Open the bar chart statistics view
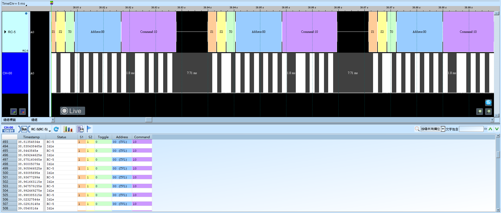Screen dimensions: 501x213 (x=68, y=129)
